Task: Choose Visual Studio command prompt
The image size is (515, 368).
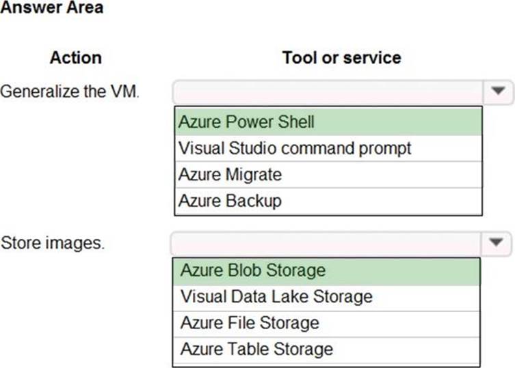Action: [x=328, y=148]
